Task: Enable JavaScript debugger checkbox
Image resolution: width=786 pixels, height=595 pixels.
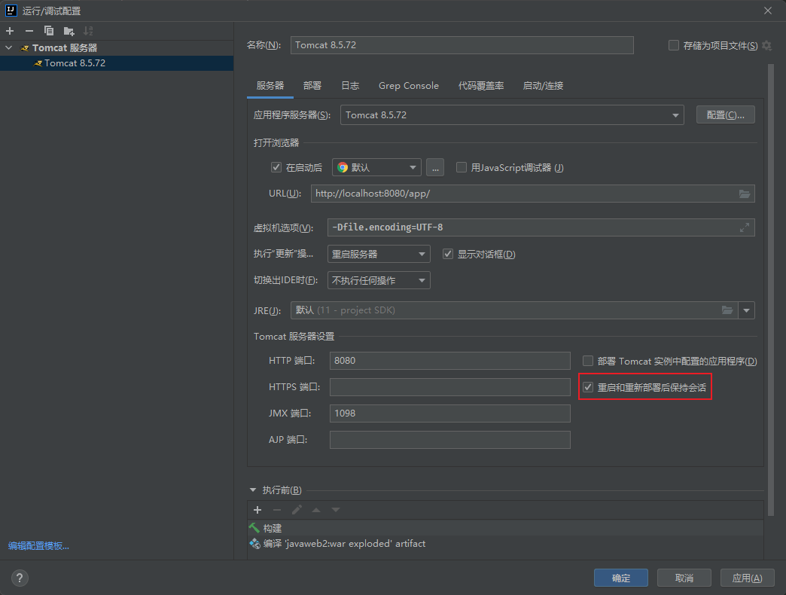Action: (x=462, y=167)
